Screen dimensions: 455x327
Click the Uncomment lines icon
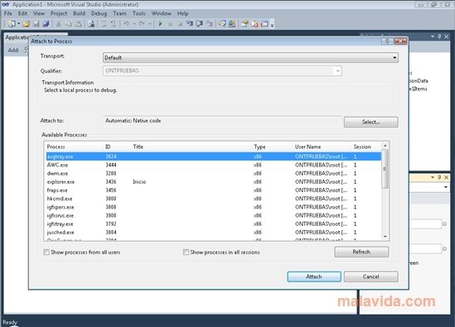tap(114, 24)
